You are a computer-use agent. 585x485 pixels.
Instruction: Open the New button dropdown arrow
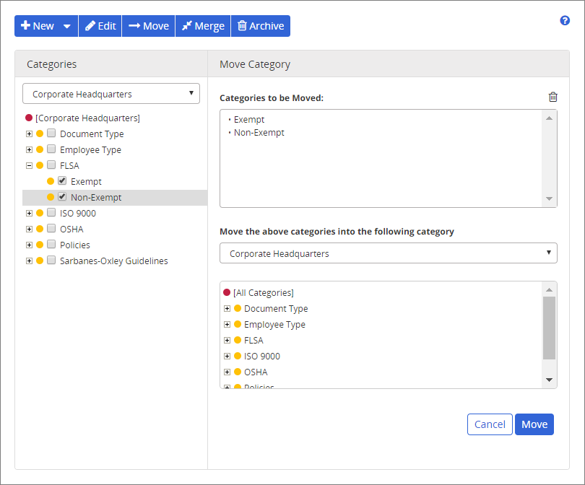67,26
